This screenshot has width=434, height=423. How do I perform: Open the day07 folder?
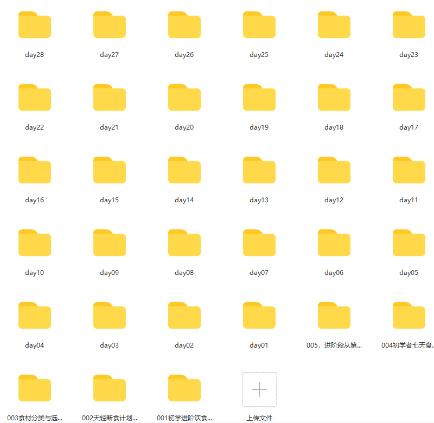point(259,242)
